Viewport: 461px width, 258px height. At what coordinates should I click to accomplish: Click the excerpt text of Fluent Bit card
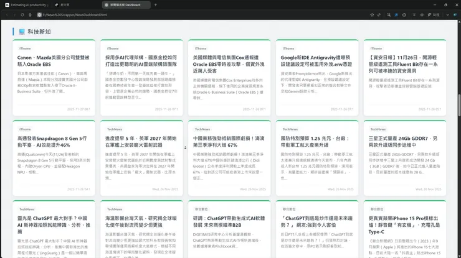404,83
